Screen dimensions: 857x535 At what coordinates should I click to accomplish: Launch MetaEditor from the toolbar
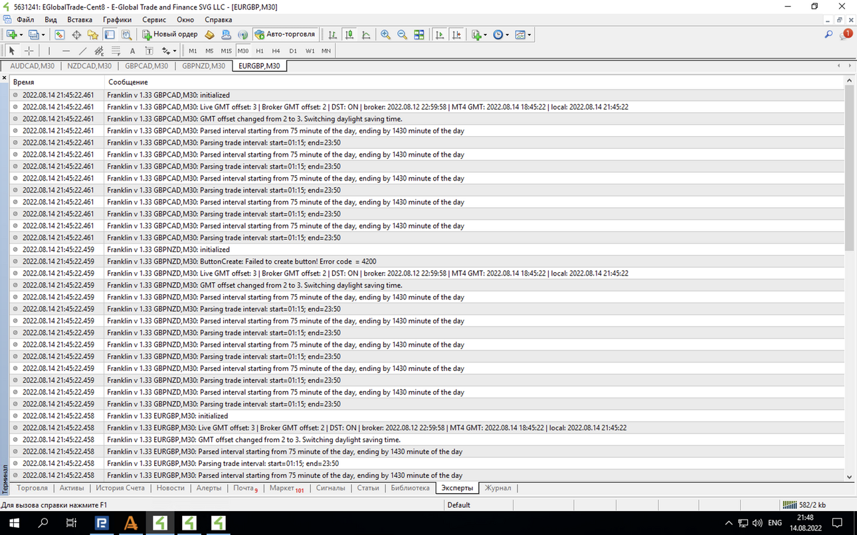tap(209, 35)
